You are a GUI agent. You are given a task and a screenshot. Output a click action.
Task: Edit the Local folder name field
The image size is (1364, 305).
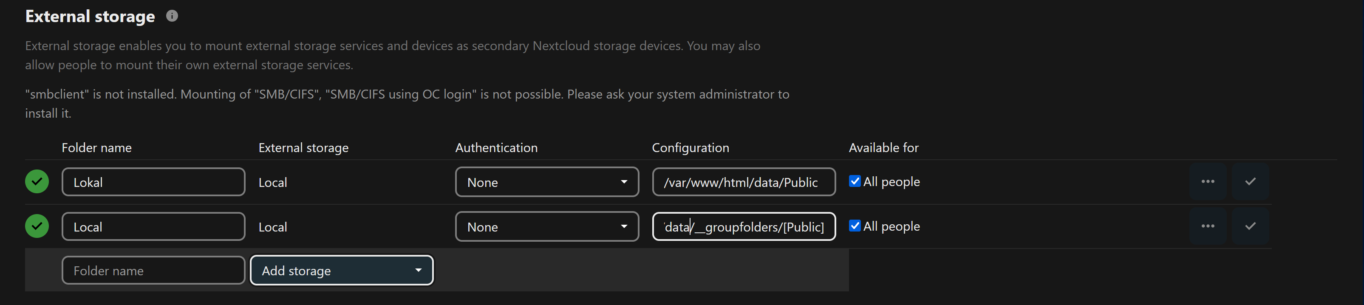pyautogui.click(x=153, y=227)
